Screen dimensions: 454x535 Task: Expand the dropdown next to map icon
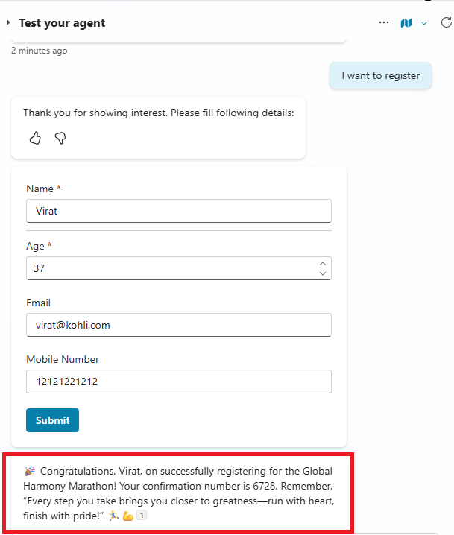point(424,23)
